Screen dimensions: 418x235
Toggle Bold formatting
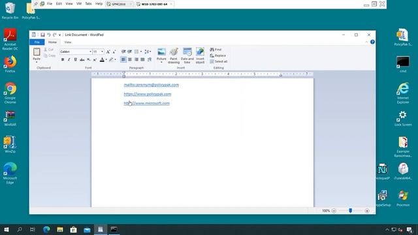click(63, 59)
